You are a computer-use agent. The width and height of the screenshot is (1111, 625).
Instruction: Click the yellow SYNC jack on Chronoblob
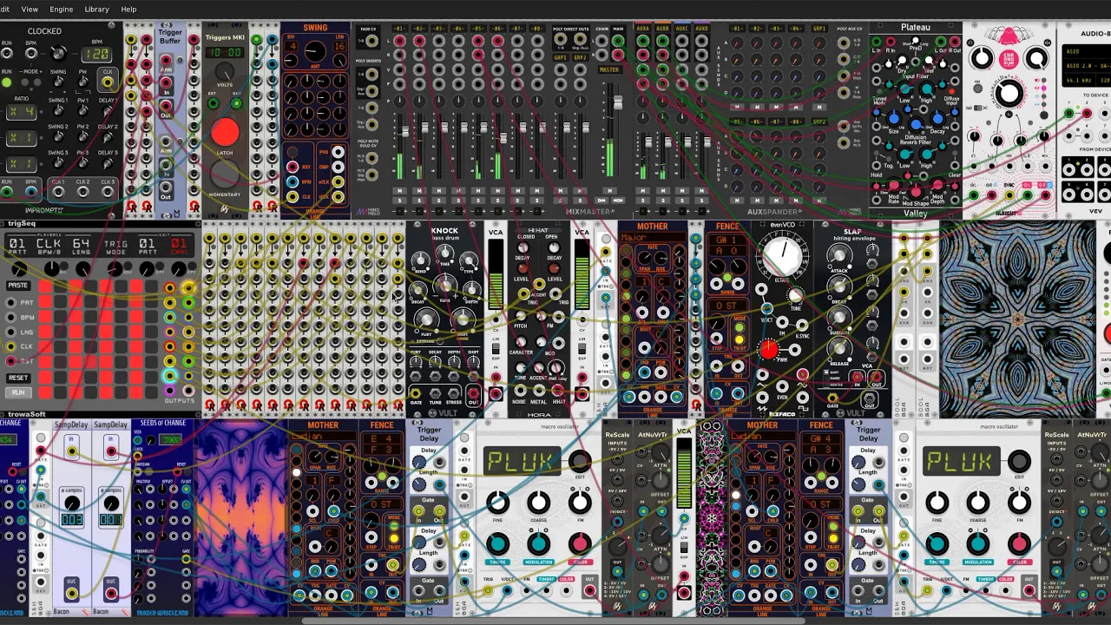pos(1009,194)
